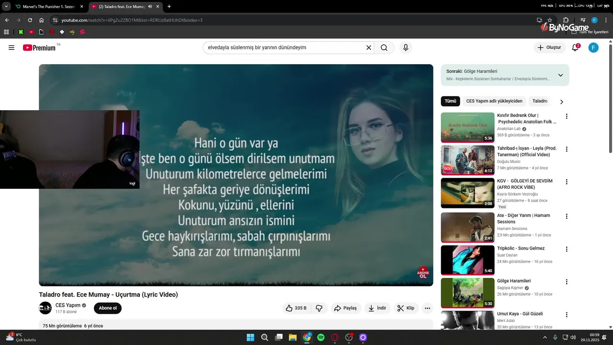Open options for Tahribad-ı İsyan Leyla video
The width and height of the screenshot is (613, 345).
point(567,149)
